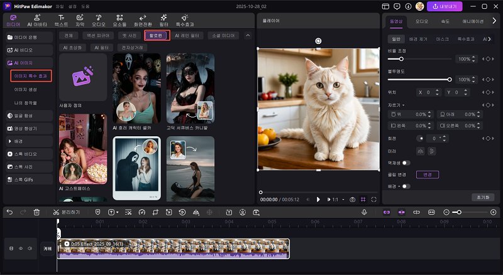Click the 불투명도 opacity slider handle
Viewport: 503px width, 275px height.
coord(450,80)
